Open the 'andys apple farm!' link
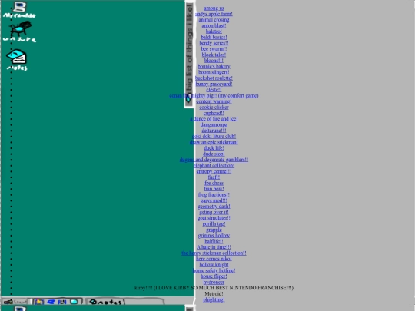The width and height of the screenshot is (415, 311). pyautogui.click(x=214, y=14)
